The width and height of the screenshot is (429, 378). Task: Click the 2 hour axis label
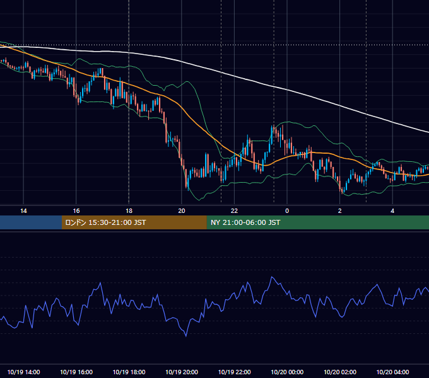point(340,211)
